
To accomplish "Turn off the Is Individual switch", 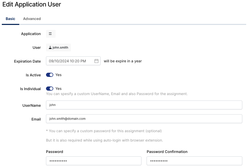I will [x=50, y=89].
